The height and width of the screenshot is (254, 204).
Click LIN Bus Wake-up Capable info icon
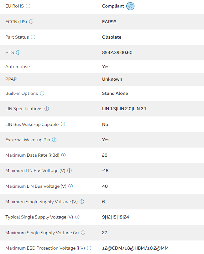(63, 124)
